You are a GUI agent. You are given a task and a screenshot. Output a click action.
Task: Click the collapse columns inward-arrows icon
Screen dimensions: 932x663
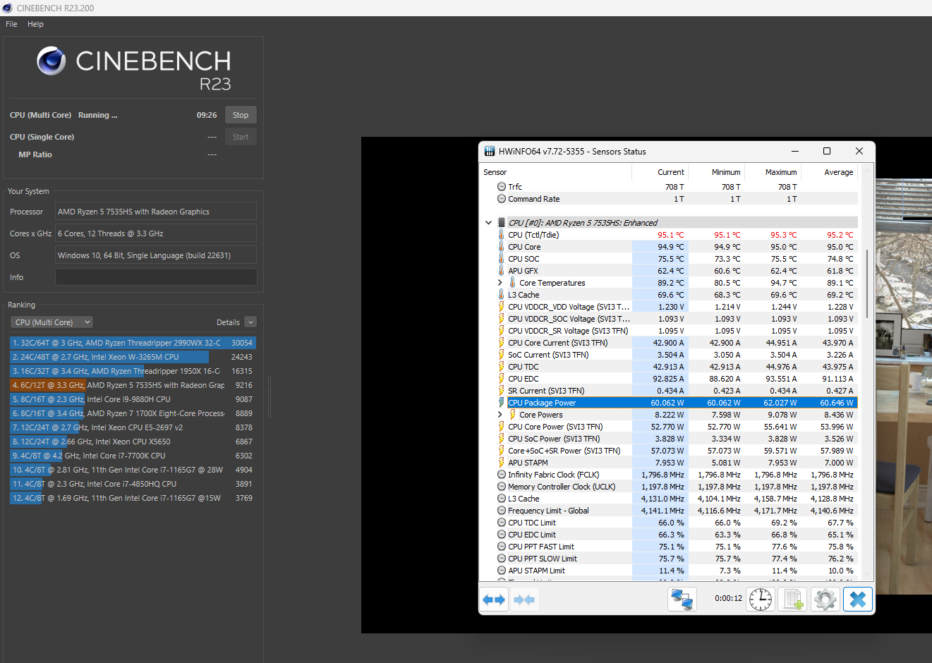(524, 600)
